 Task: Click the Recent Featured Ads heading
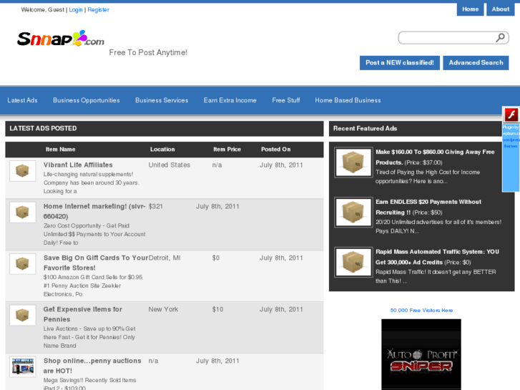click(365, 129)
